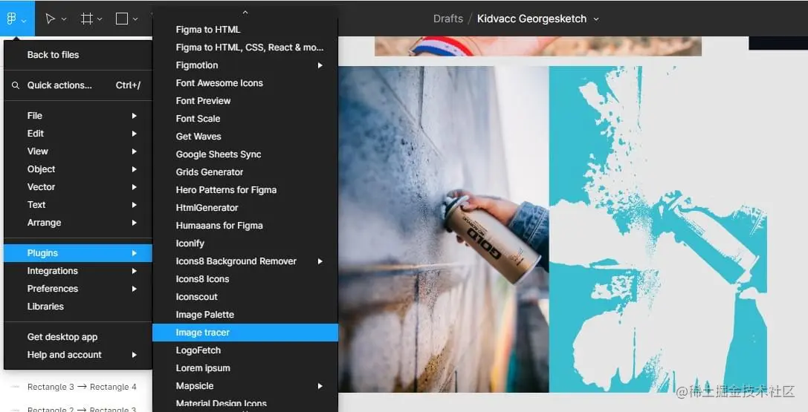The height and width of the screenshot is (412, 808).
Task: Run the LogoFetch plugin
Action: tap(245, 350)
